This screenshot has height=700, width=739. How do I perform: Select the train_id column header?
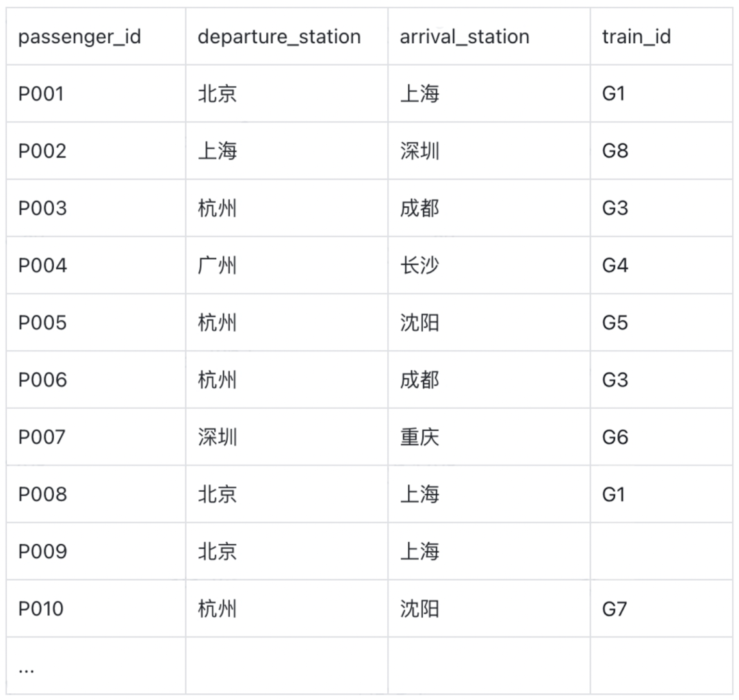636,37
